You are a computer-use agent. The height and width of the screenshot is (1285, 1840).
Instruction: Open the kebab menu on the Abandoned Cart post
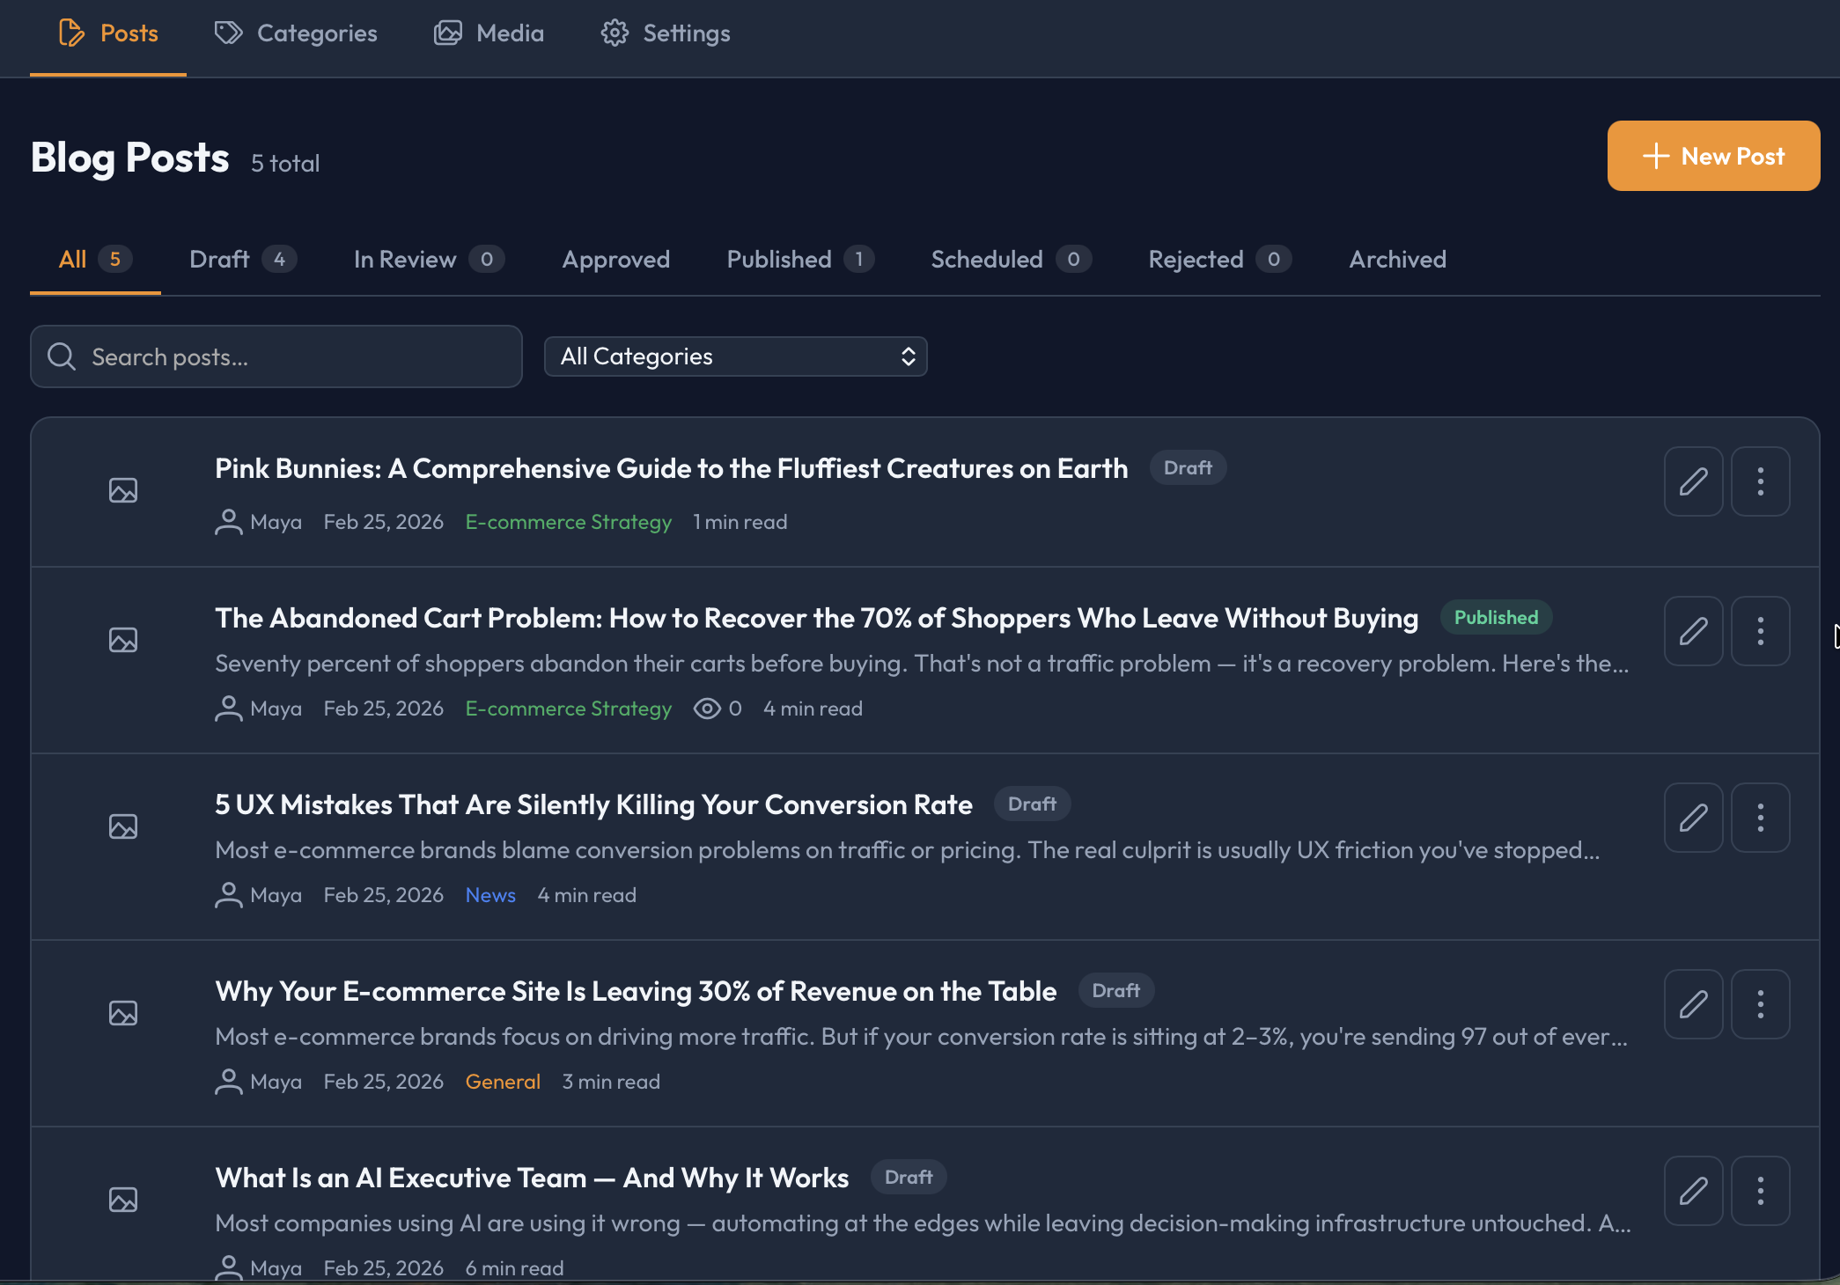coord(1760,631)
